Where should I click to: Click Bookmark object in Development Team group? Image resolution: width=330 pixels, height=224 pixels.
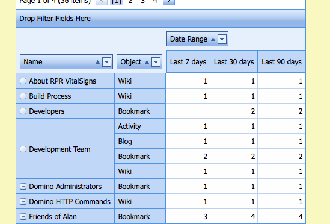[140, 157]
